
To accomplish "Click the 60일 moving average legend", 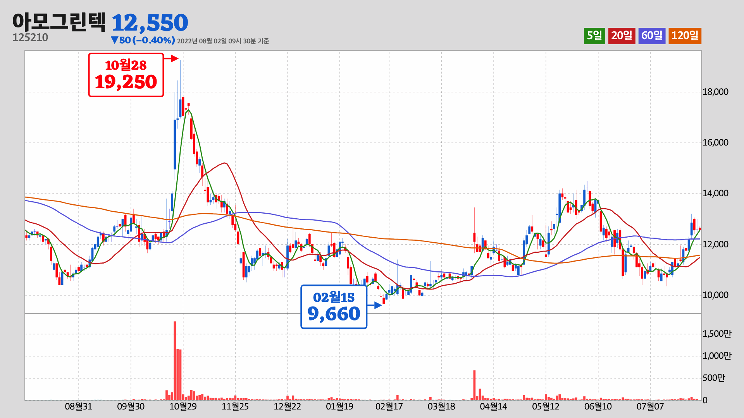I will click(x=652, y=36).
